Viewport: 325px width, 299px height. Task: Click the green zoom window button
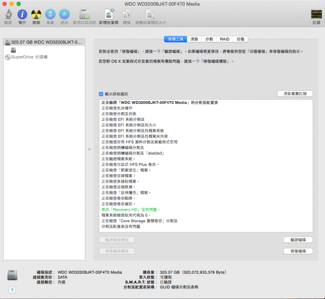(x=19, y=4)
